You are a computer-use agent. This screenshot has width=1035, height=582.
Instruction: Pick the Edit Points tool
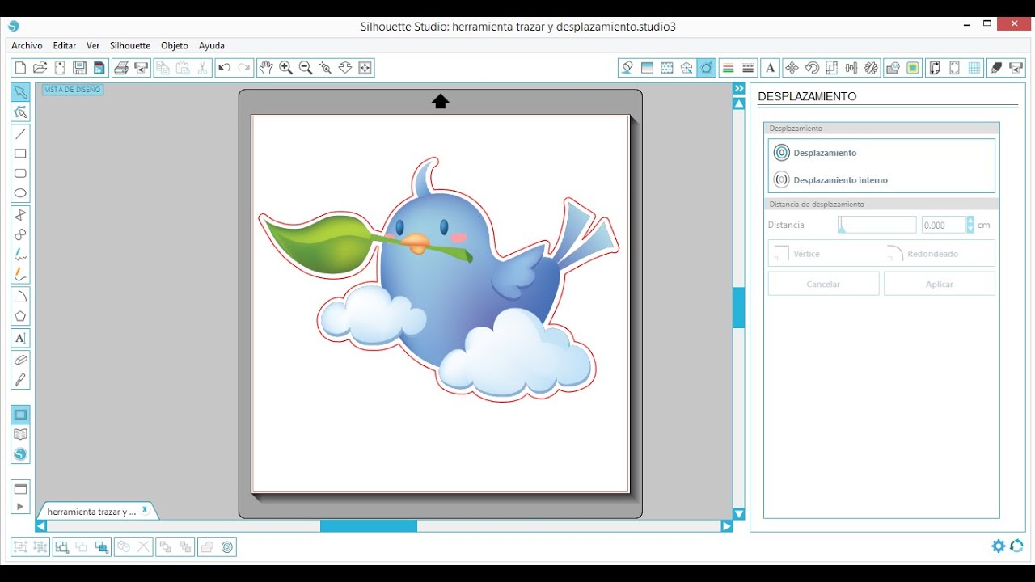tap(20, 112)
